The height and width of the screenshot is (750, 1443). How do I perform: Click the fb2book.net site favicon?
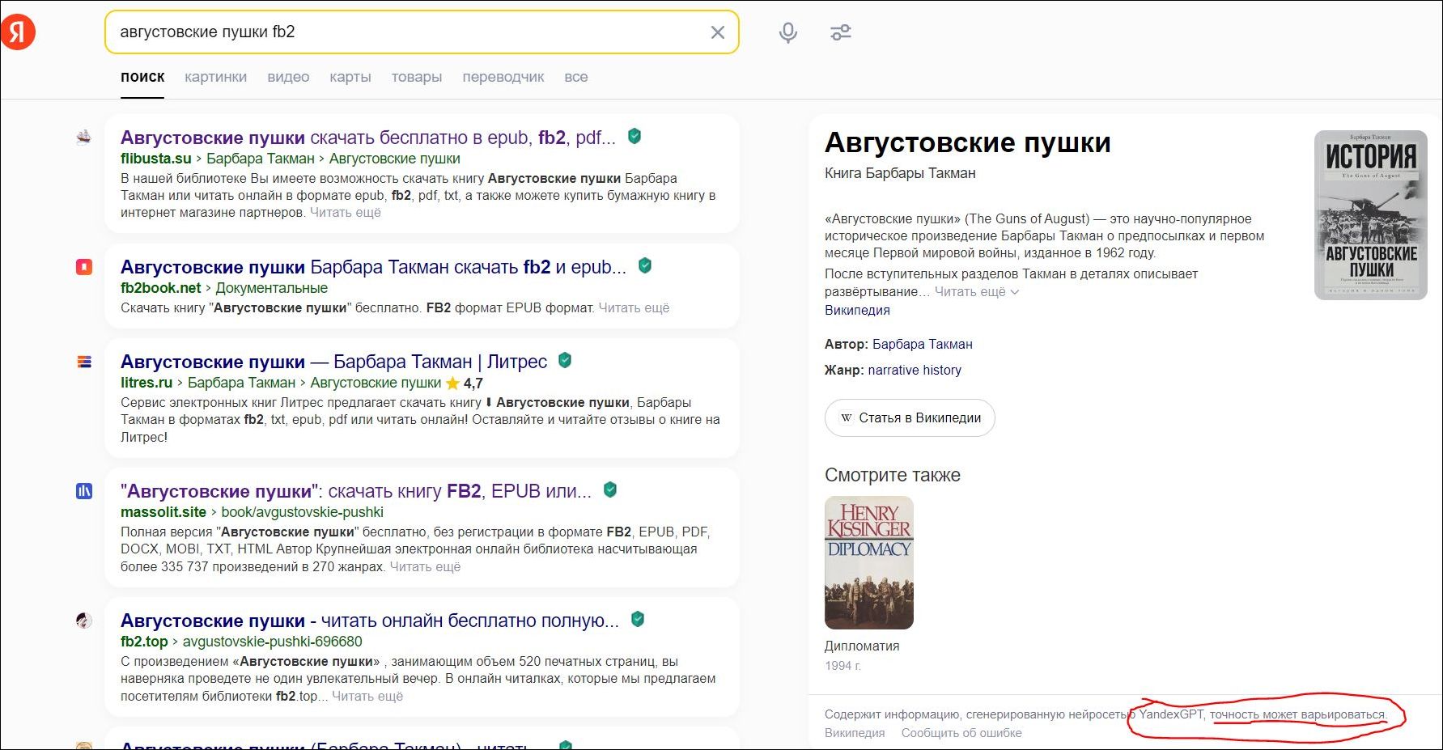[x=84, y=267]
